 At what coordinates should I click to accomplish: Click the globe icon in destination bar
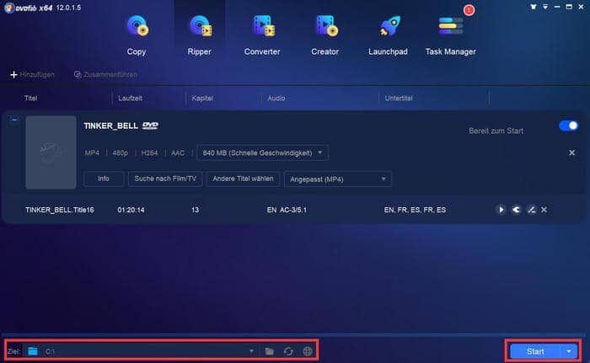(308, 351)
